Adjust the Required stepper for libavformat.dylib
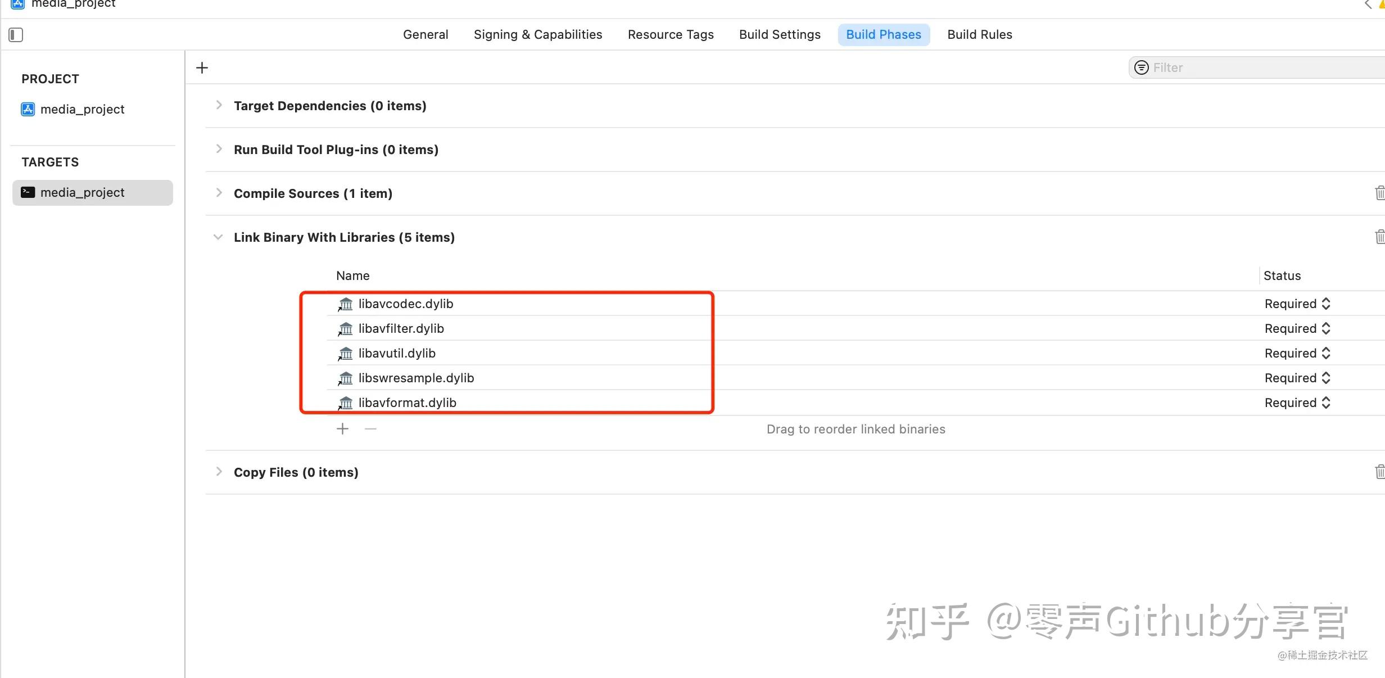The width and height of the screenshot is (1385, 678). click(1327, 403)
